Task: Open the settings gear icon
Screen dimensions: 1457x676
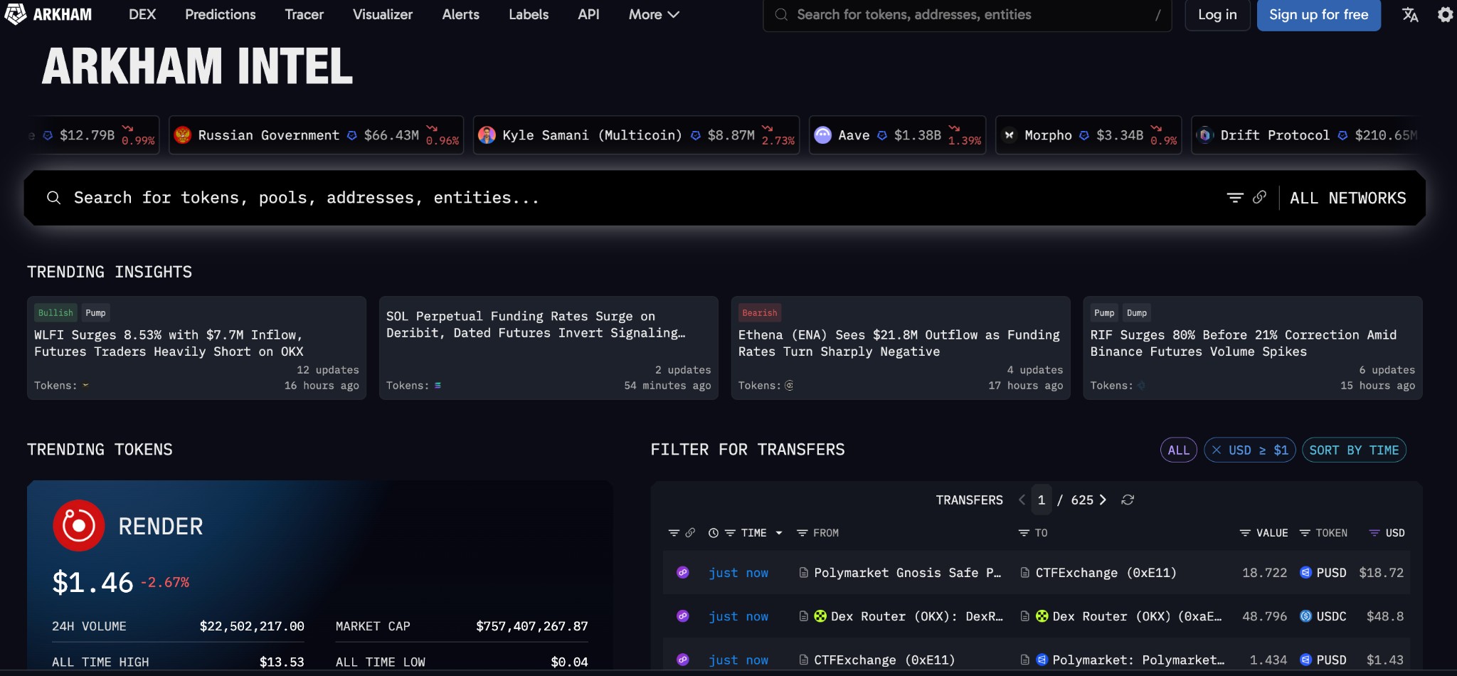Action: [x=1445, y=14]
